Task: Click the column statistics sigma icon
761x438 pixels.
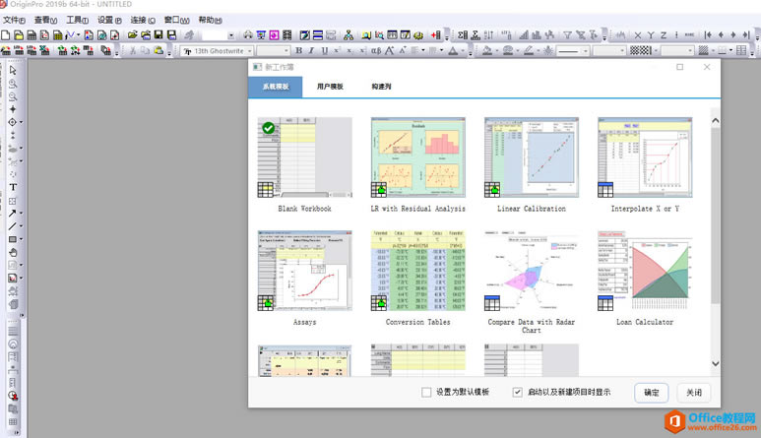Action: coord(462,34)
